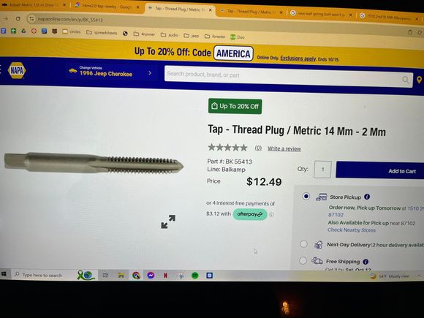Screen dimensions: 424x318
Task: Select Store Pickup radio option
Action: 306,196
